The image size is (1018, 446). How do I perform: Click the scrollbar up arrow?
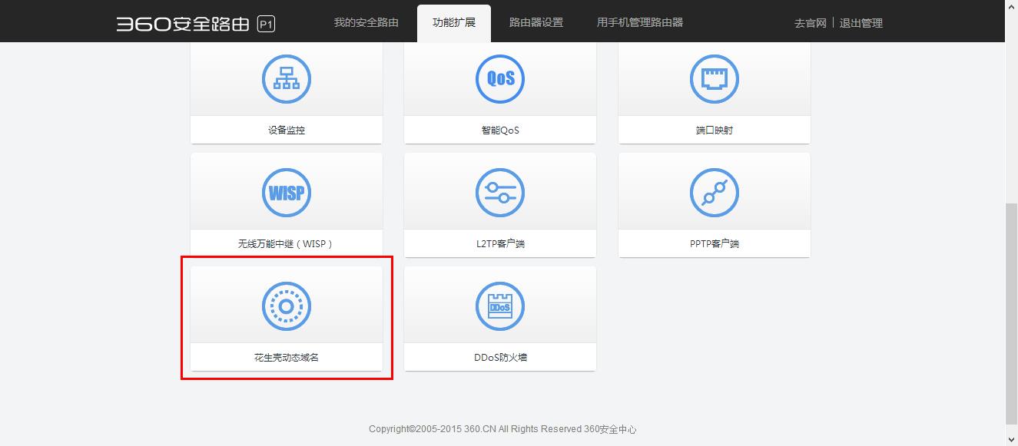pyautogui.click(x=1011, y=6)
